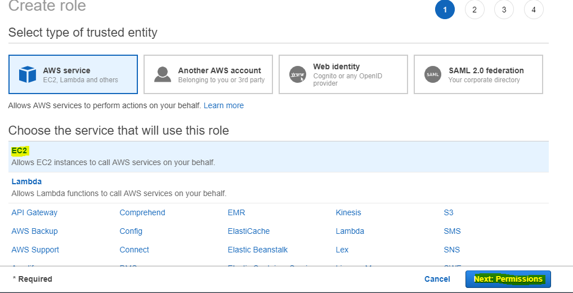Select the S3 service
The height and width of the screenshot is (293, 573).
[x=449, y=212]
